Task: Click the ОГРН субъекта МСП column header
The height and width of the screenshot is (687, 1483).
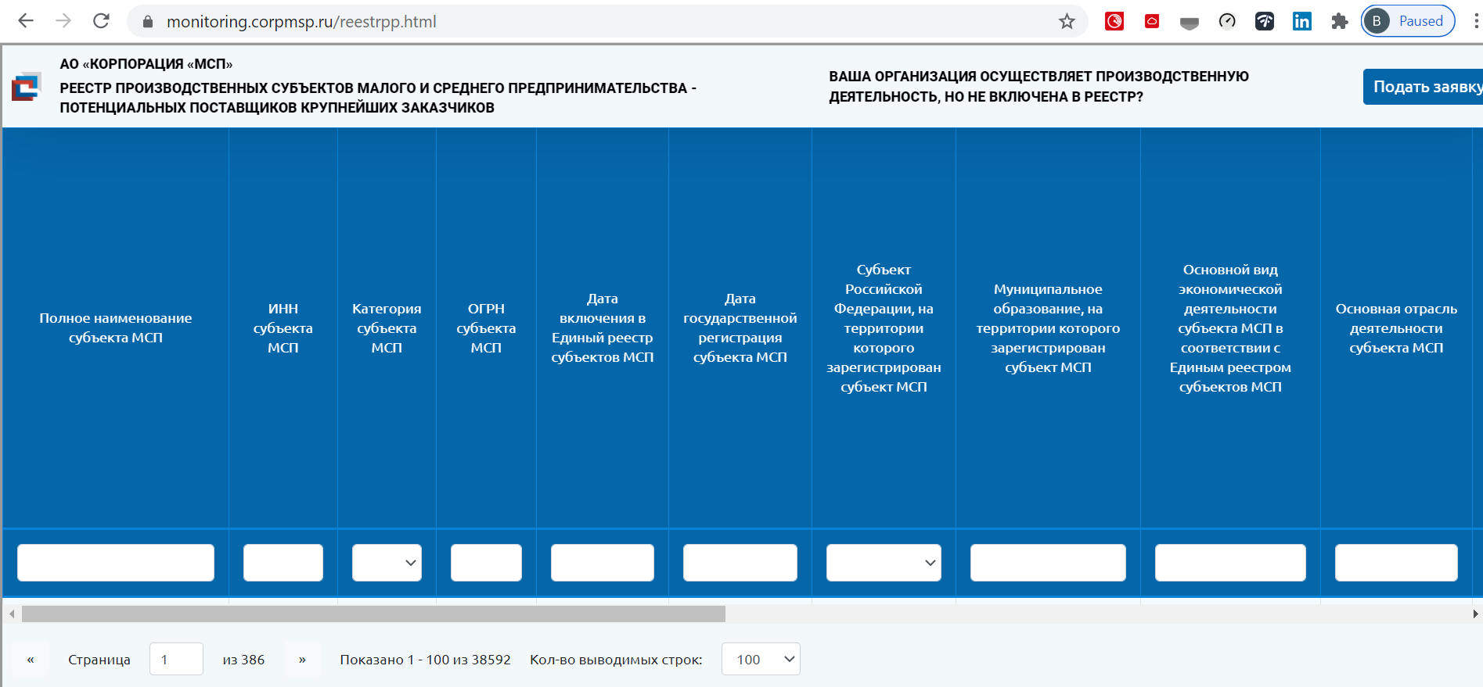Action: (486, 328)
